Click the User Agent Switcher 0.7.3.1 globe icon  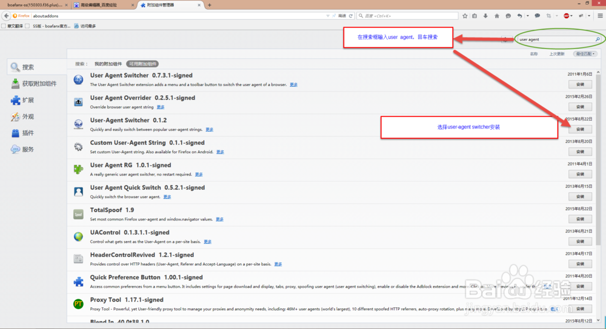pos(78,79)
